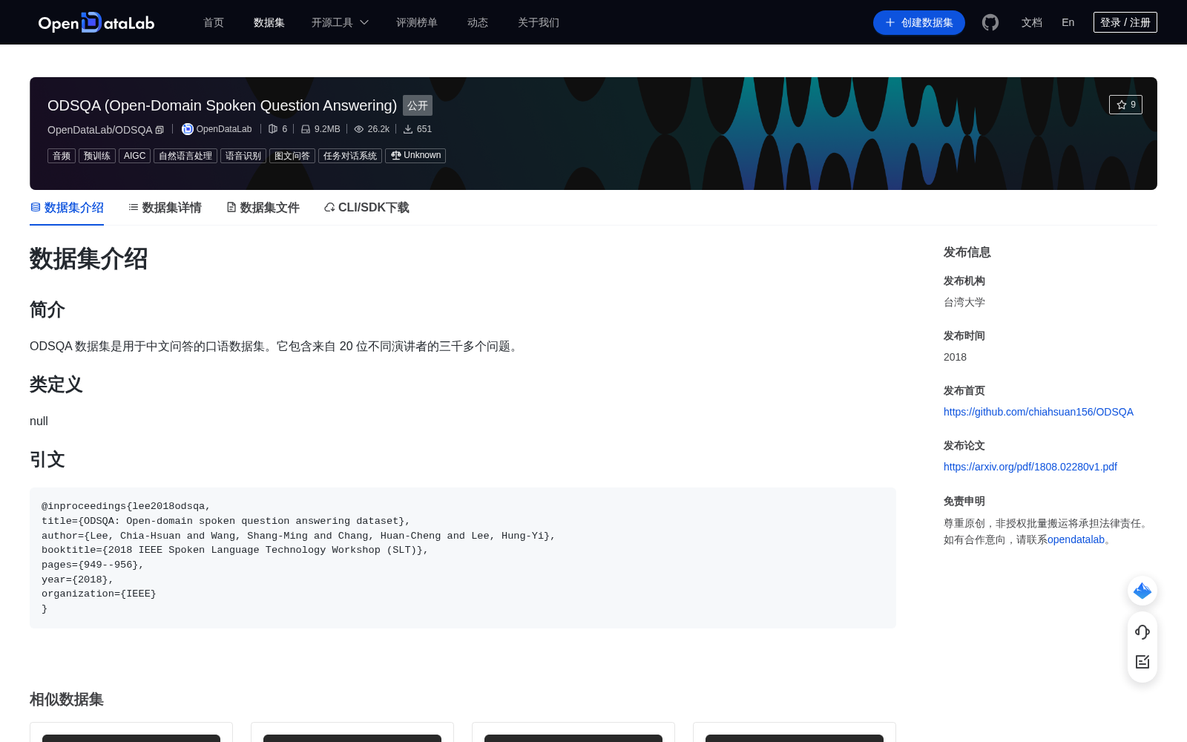Viewport: 1187px width, 742px height.
Task: Click the OpenDataLab publisher avatar
Action: [188, 129]
